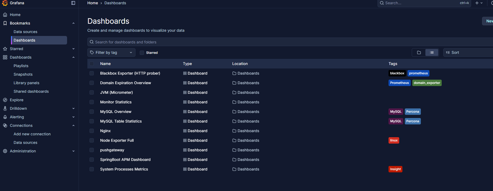The width and height of the screenshot is (493, 191).
Task: Select checkbox for Blackbox Exporter row
Action: 92,73
